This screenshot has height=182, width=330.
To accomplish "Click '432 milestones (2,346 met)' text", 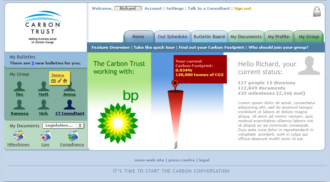I will click(x=271, y=93).
